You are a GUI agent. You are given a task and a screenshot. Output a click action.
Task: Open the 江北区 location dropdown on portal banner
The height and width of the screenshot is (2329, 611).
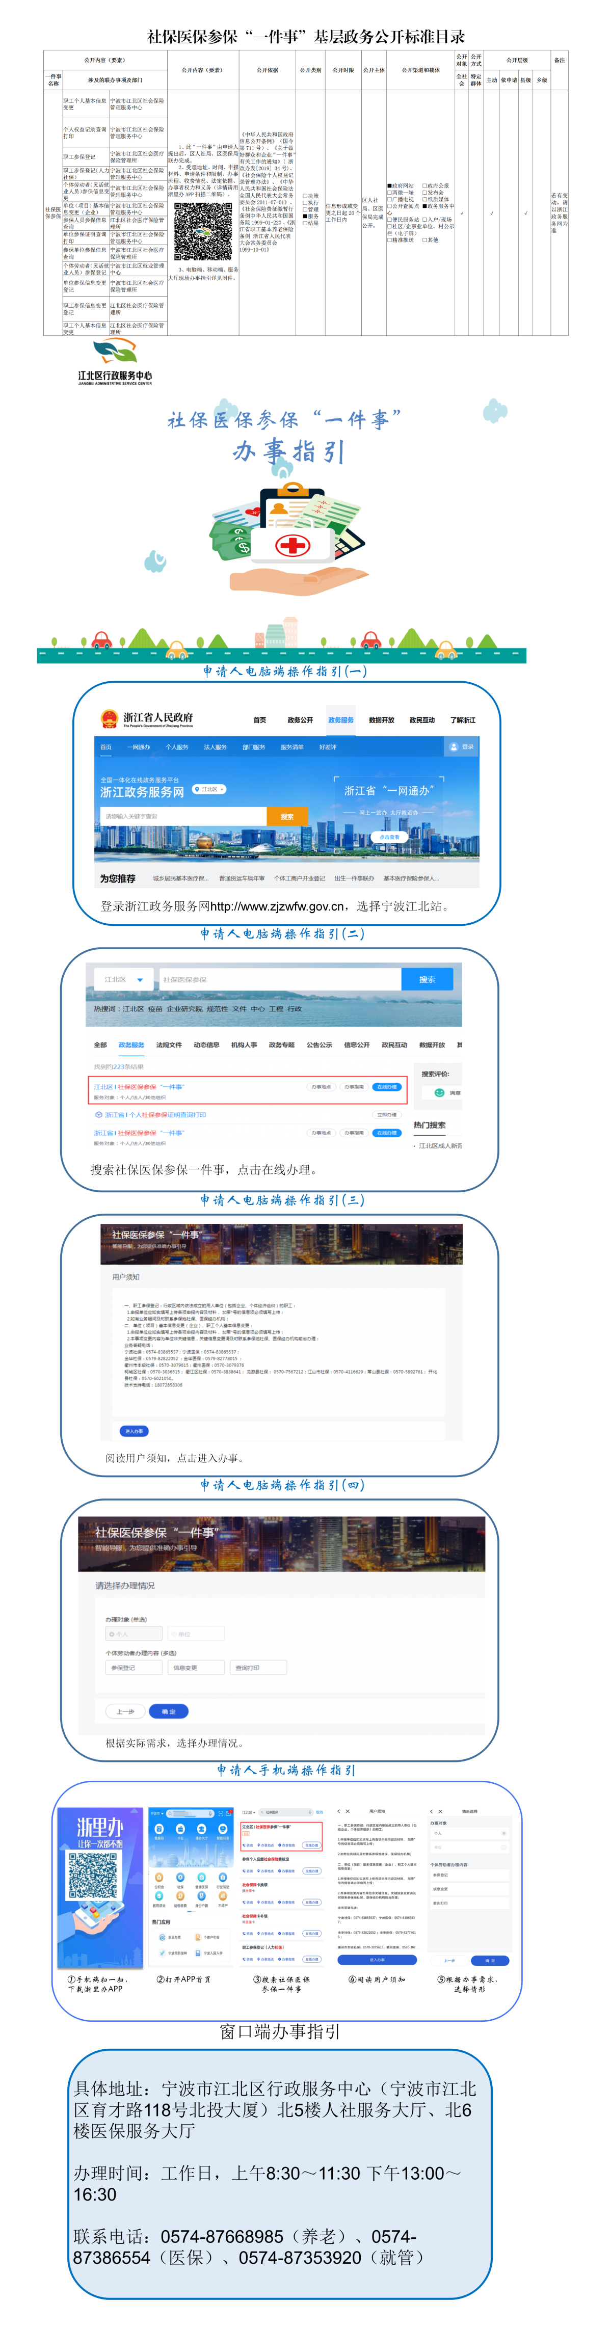[x=209, y=789]
